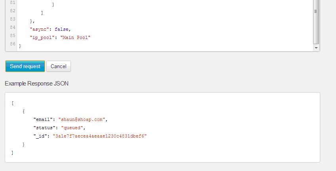Viewport: 336px width, 171px height.
Task: Click the _id hash string value
Action: (100, 136)
